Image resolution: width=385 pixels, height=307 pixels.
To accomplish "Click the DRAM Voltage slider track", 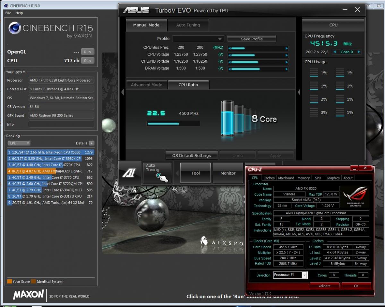I will pos(258,69).
